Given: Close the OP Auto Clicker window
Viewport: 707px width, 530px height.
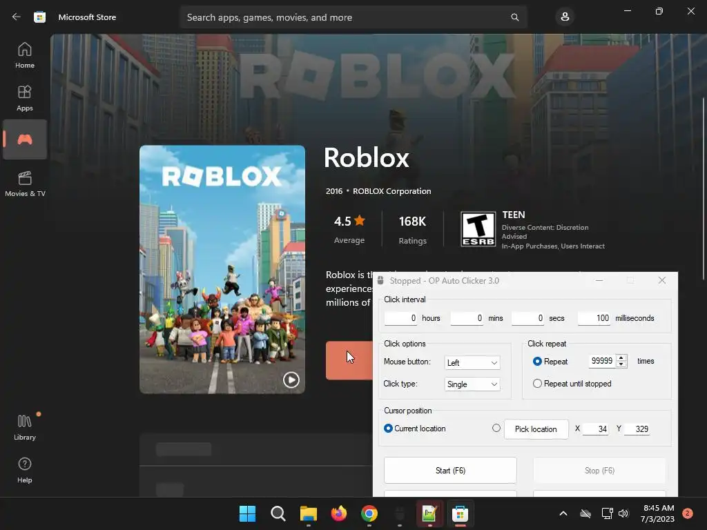Looking at the screenshot, I should point(662,280).
